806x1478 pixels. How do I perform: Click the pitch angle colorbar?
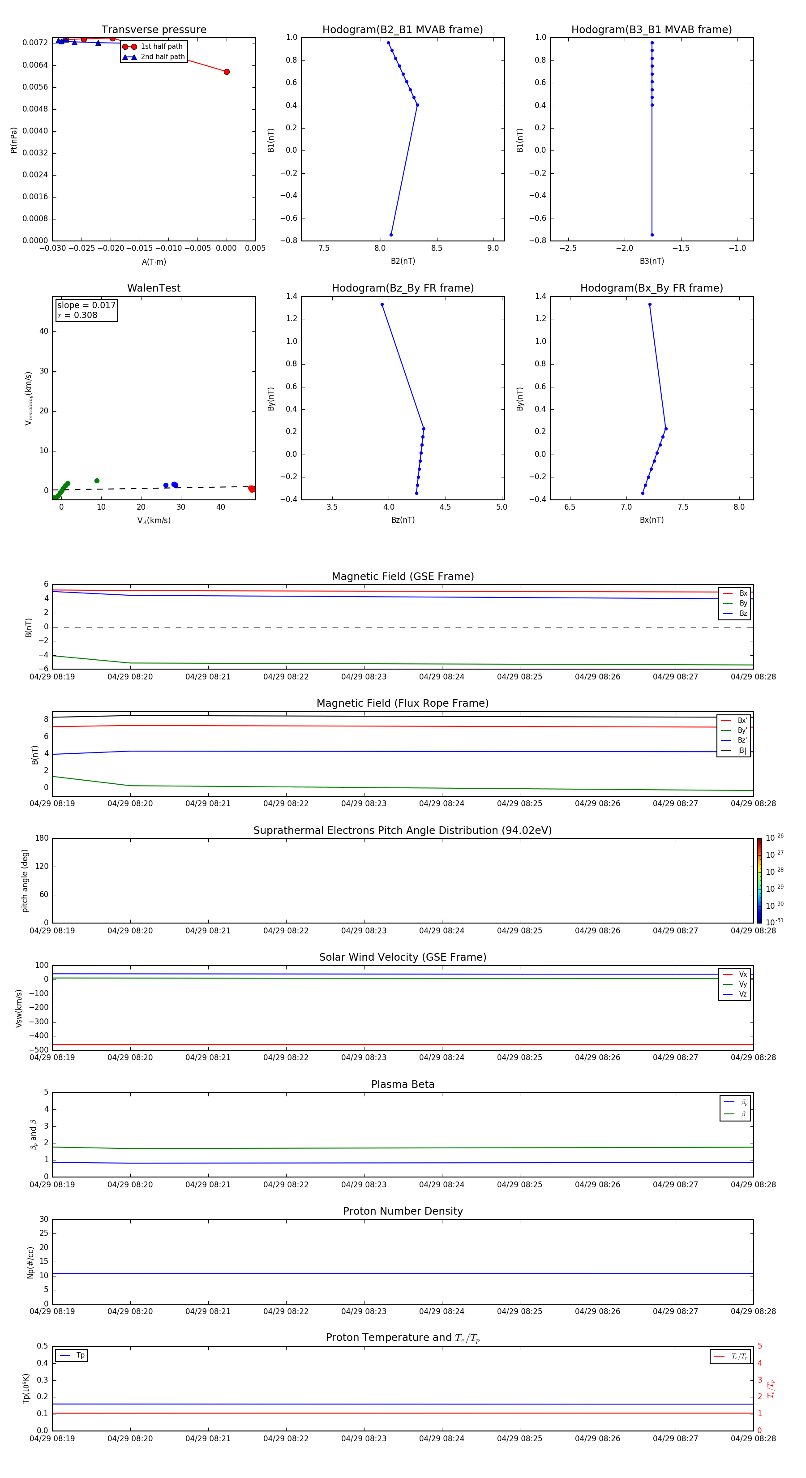[x=759, y=881]
